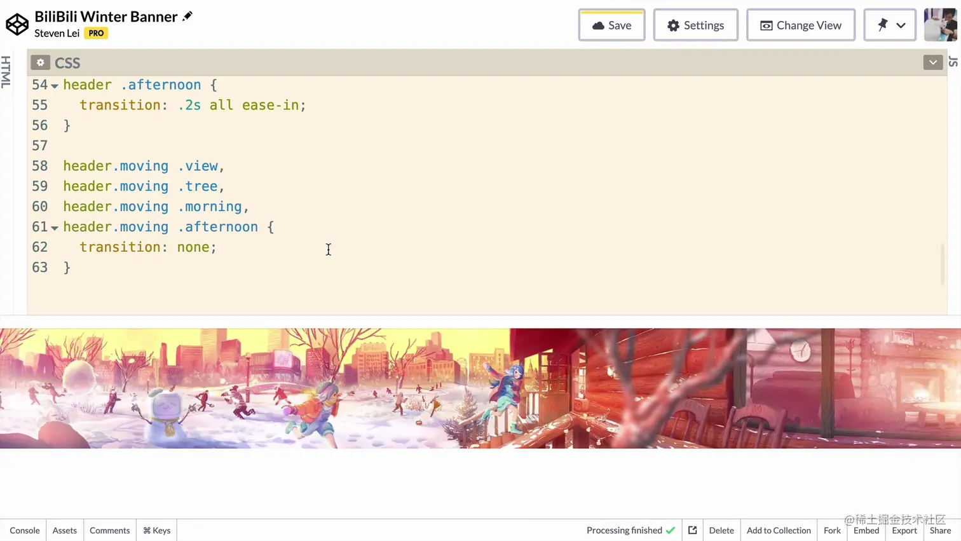
Task: Click the CSS editor vertical scrollbar
Action: (943, 264)
